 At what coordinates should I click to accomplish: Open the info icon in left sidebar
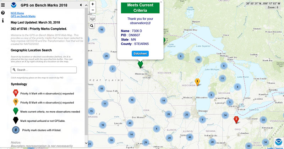[3, 21]
